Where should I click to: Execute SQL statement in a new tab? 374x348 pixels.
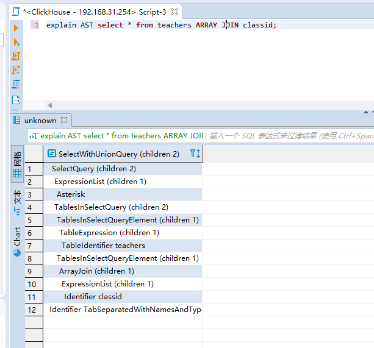pos(16,42)
